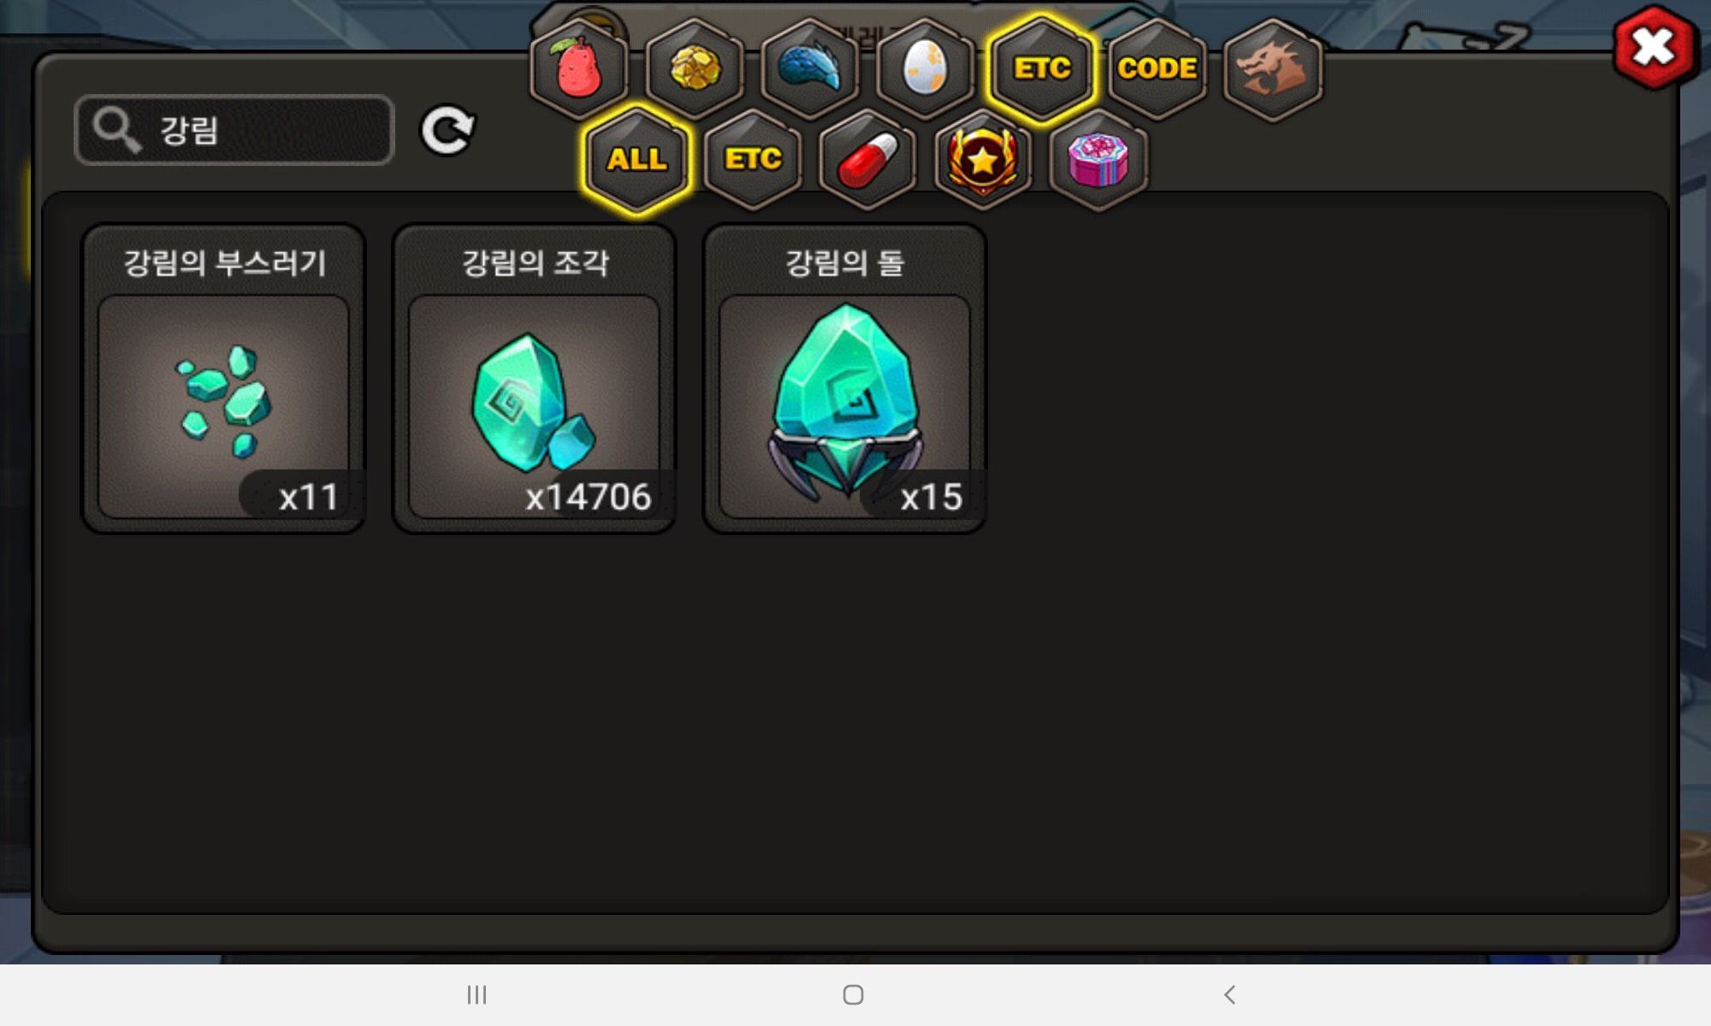Select the 강림의 조각 item x14706
1711x1026 pixels.
[535, 379]
